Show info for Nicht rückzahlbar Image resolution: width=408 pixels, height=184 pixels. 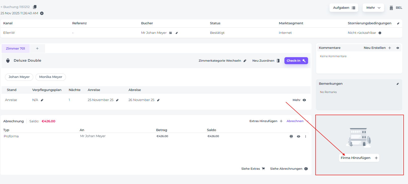click(380, 33)
